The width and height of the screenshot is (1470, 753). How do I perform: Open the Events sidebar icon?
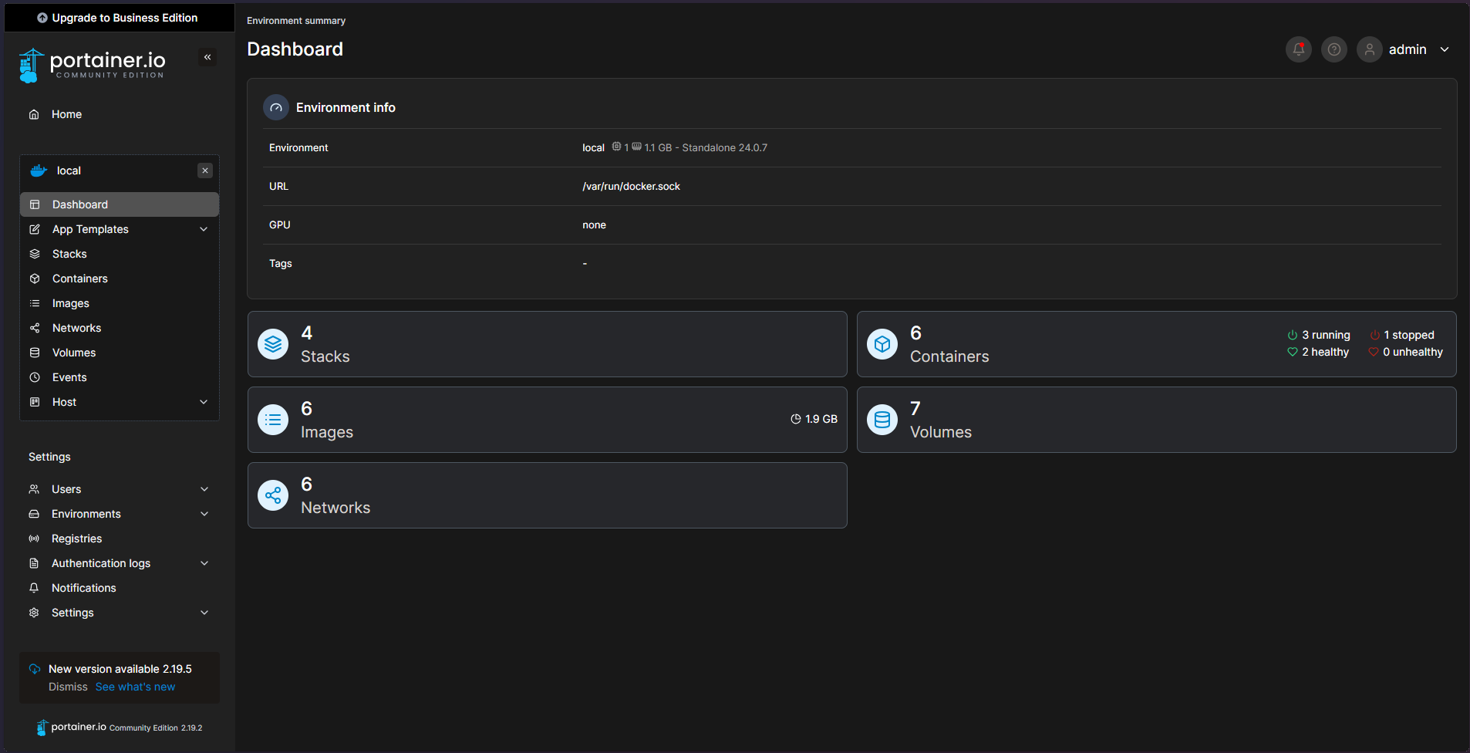coord(35,377)
